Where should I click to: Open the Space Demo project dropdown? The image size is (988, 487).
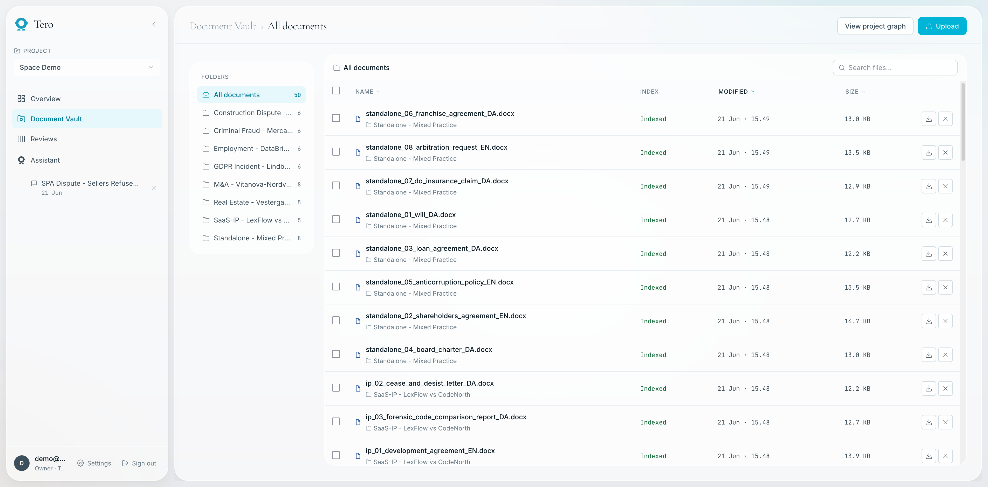click(87, 67)
